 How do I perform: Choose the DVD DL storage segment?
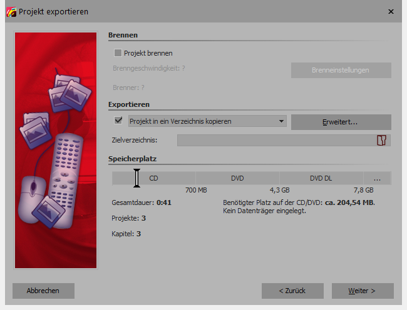tap(321, 178)
